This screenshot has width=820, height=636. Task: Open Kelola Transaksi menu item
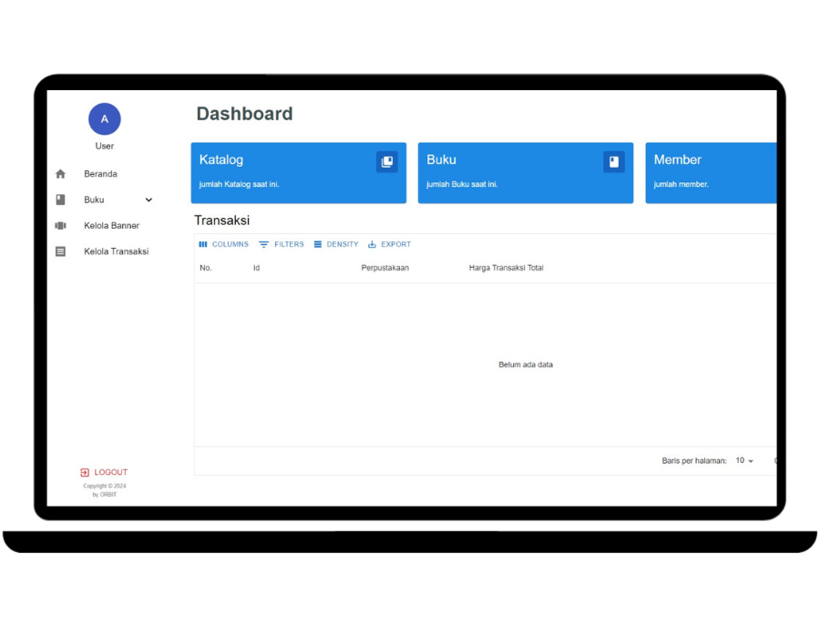click(116, 251)
